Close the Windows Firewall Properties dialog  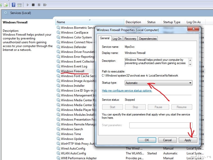click(x=194, y=29)
